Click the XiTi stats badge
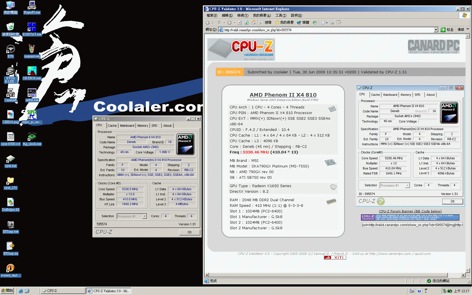This screenshot has height=295, width=472. coord(335,257)
